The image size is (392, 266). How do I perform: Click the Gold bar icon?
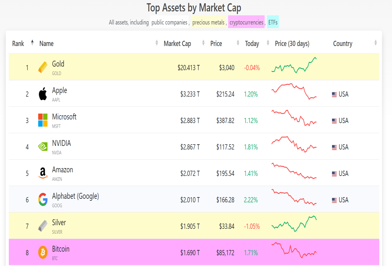[x=43, y=67]
